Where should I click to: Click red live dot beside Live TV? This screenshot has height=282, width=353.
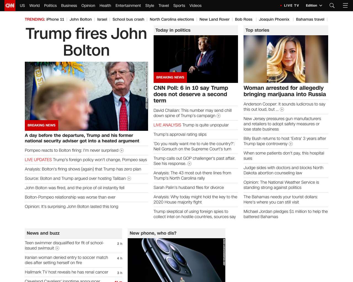pyautogui.click(x=281, y=6)
